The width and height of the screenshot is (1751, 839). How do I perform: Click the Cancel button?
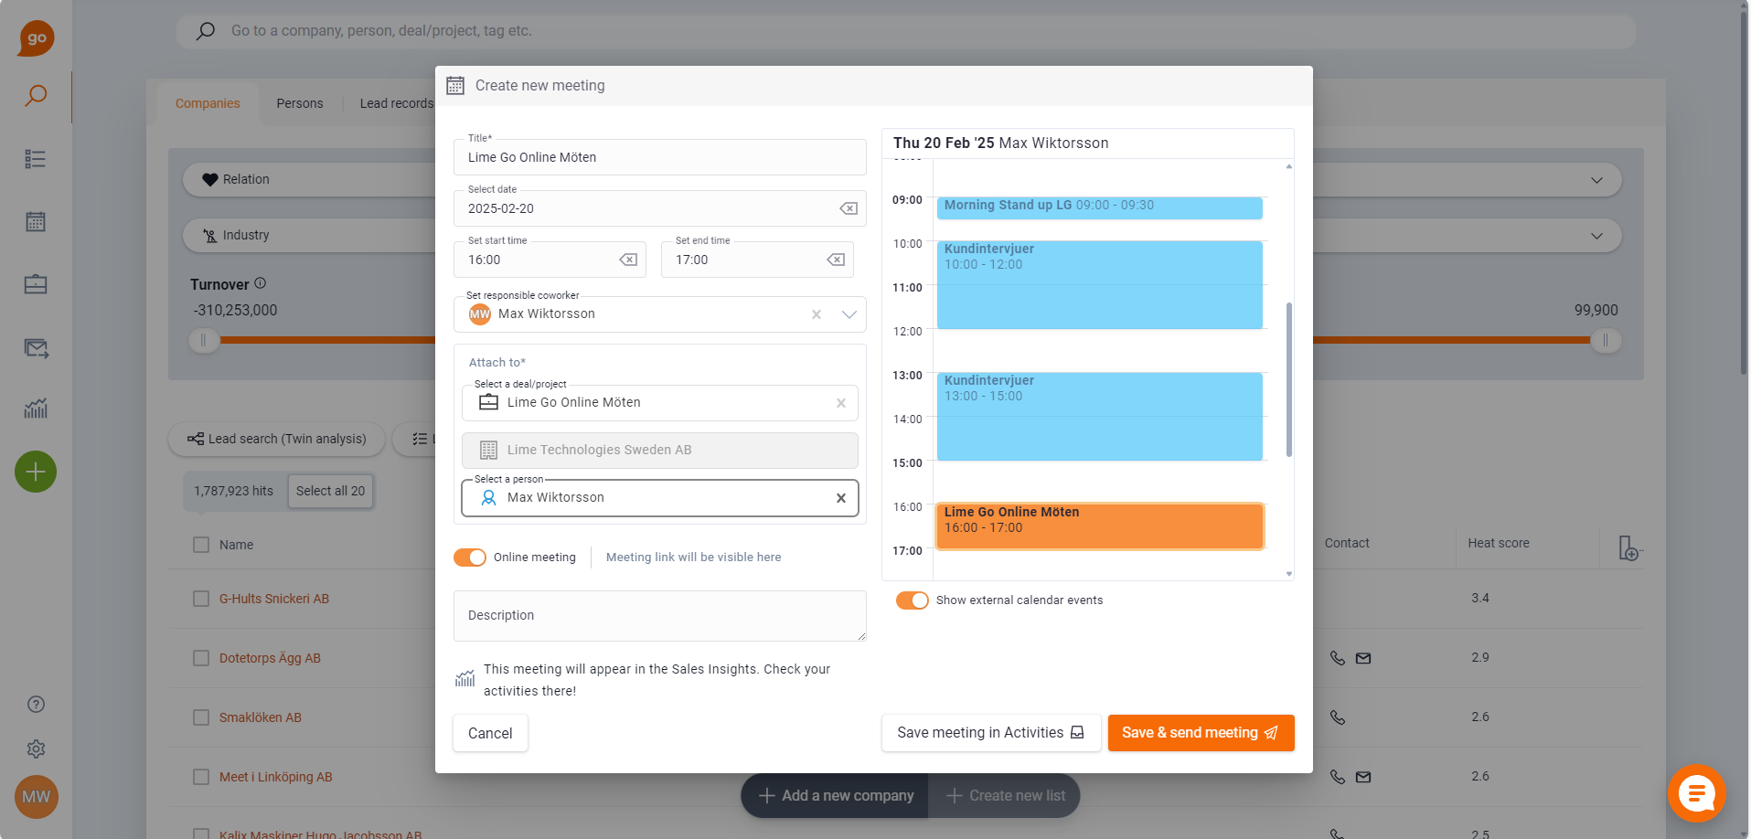pos(490,733)
